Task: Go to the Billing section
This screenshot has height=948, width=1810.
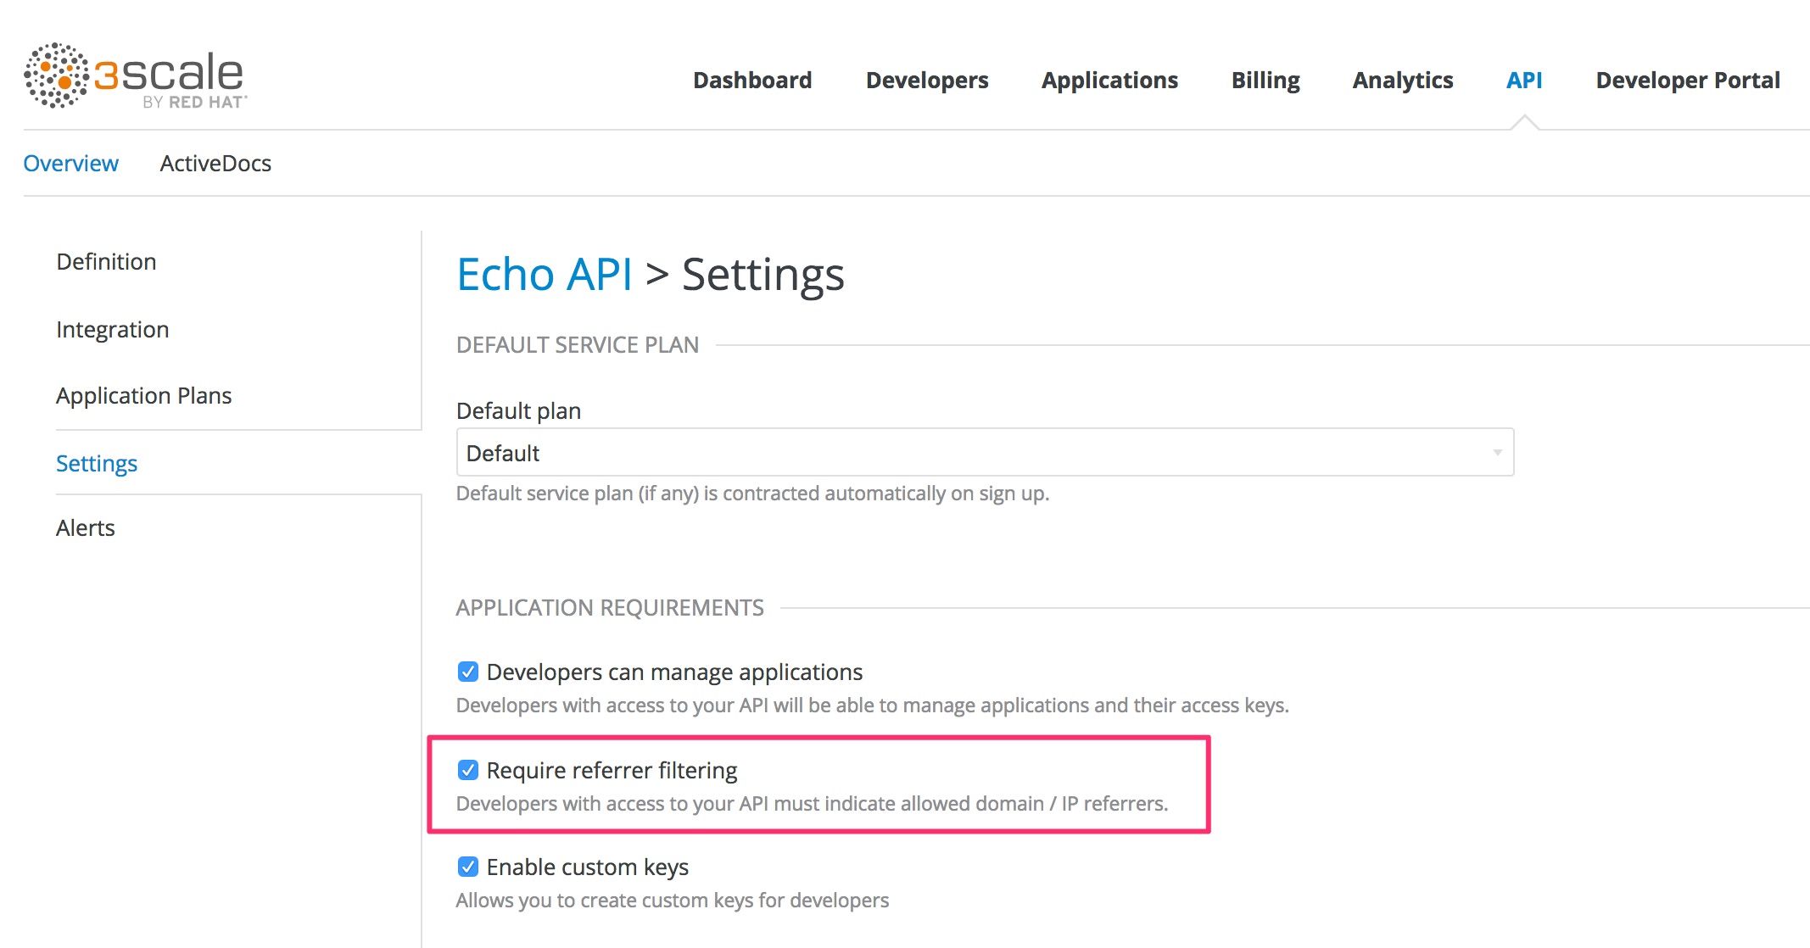Action: tap(1265, 80)
